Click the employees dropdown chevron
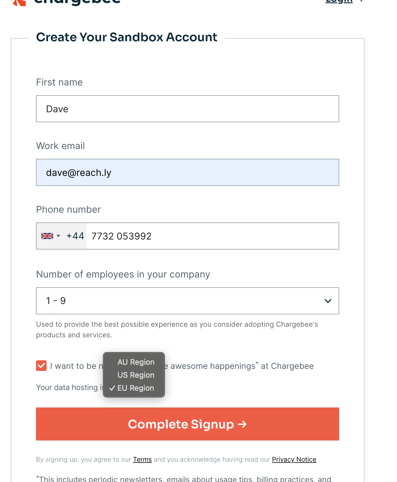Viewport: 397px width, 482px height. click(328, 301)
